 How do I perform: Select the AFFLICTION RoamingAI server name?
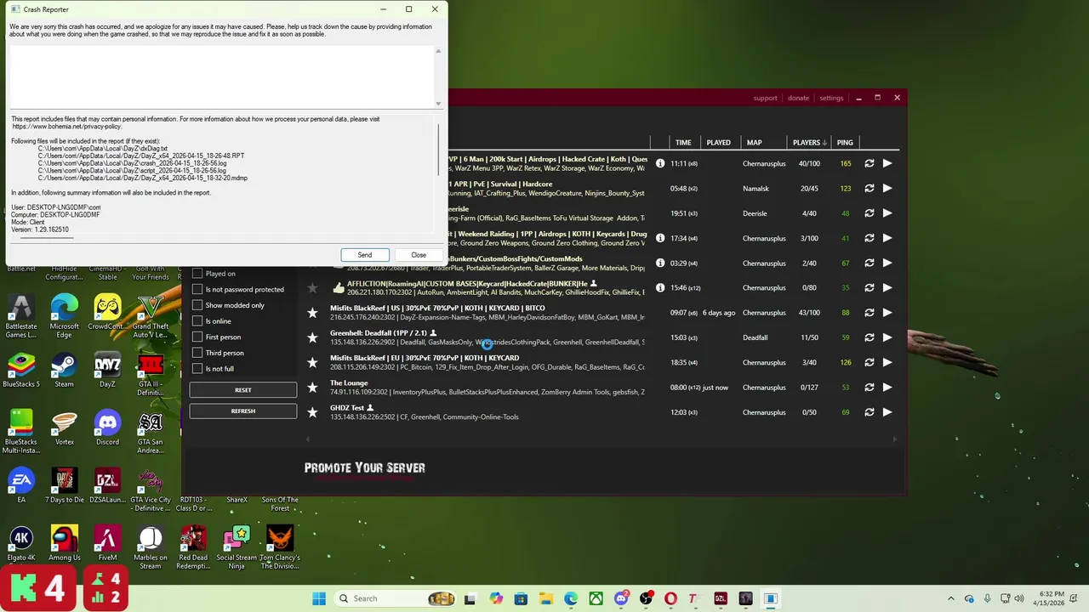coord(467,283)
